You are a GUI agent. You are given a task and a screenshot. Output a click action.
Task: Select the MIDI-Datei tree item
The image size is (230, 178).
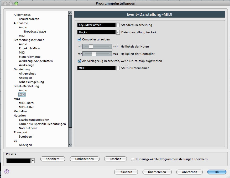[x=27, y=103]
